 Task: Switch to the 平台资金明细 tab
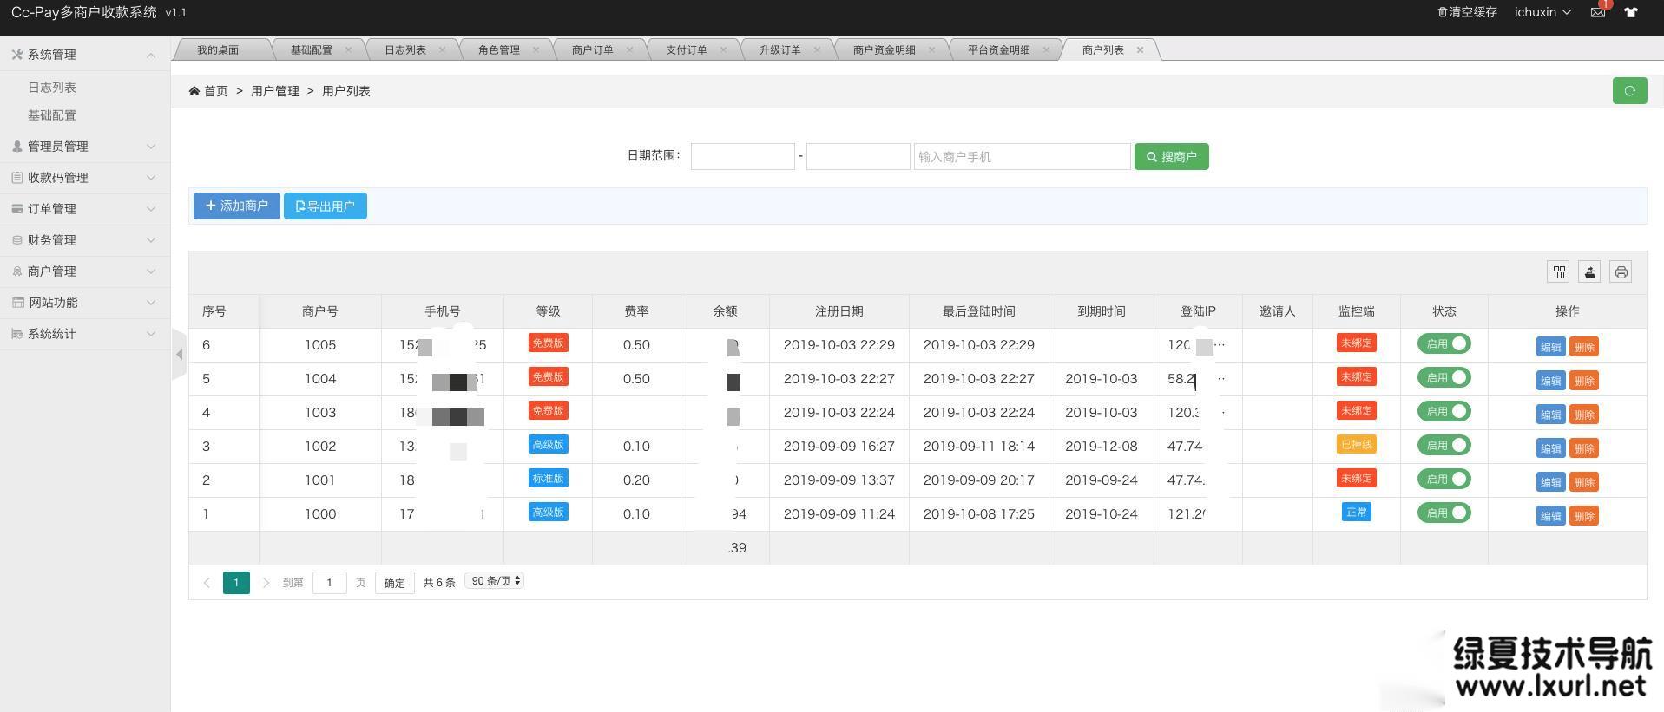pos(998,49)
